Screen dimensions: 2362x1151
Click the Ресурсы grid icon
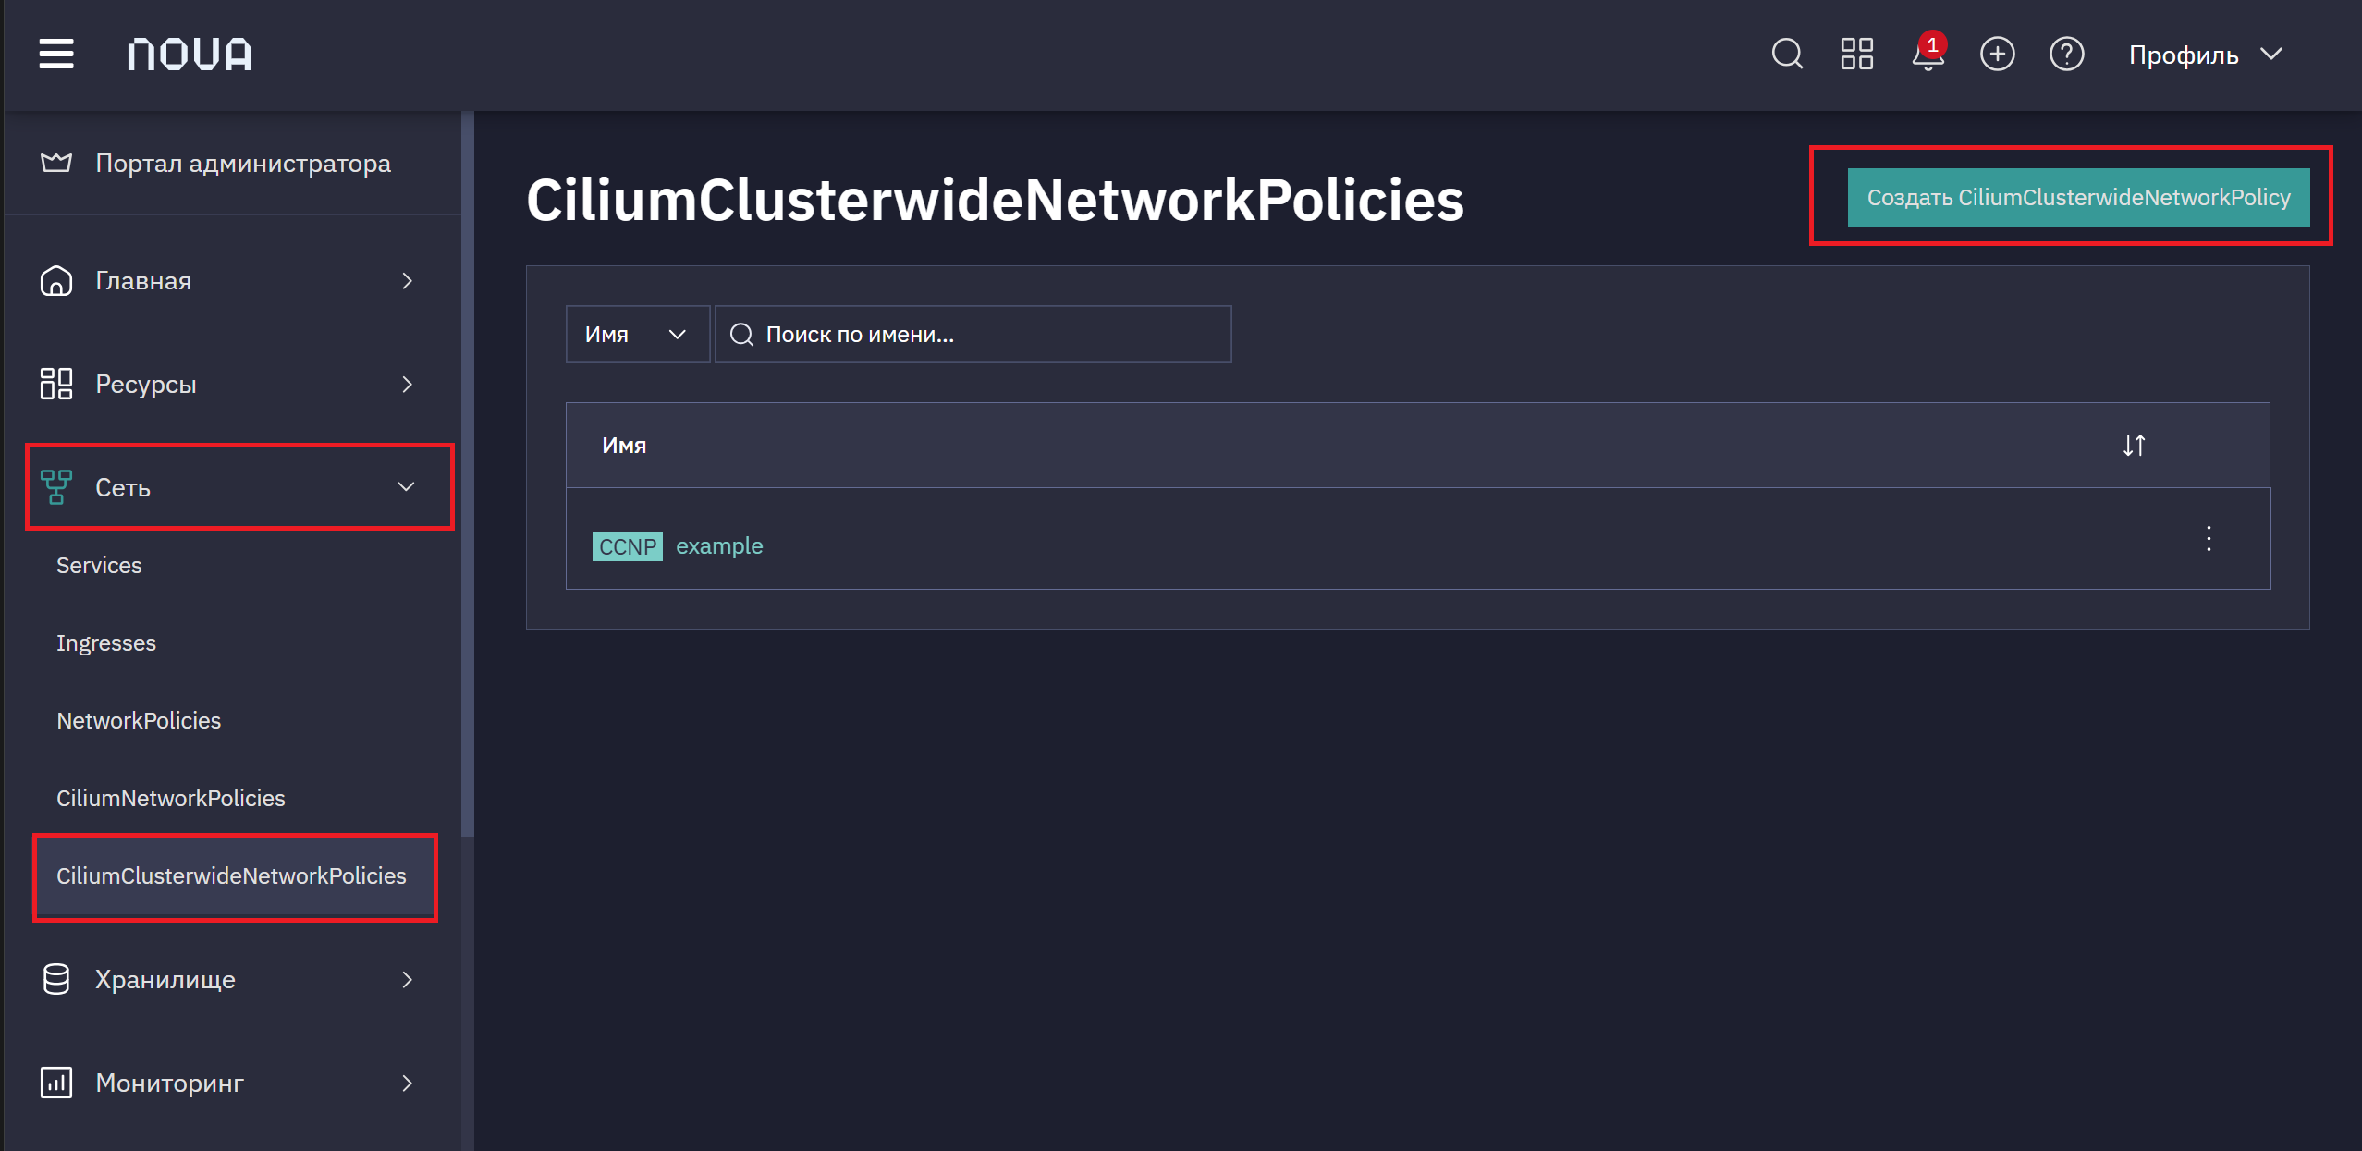point(56,384)
